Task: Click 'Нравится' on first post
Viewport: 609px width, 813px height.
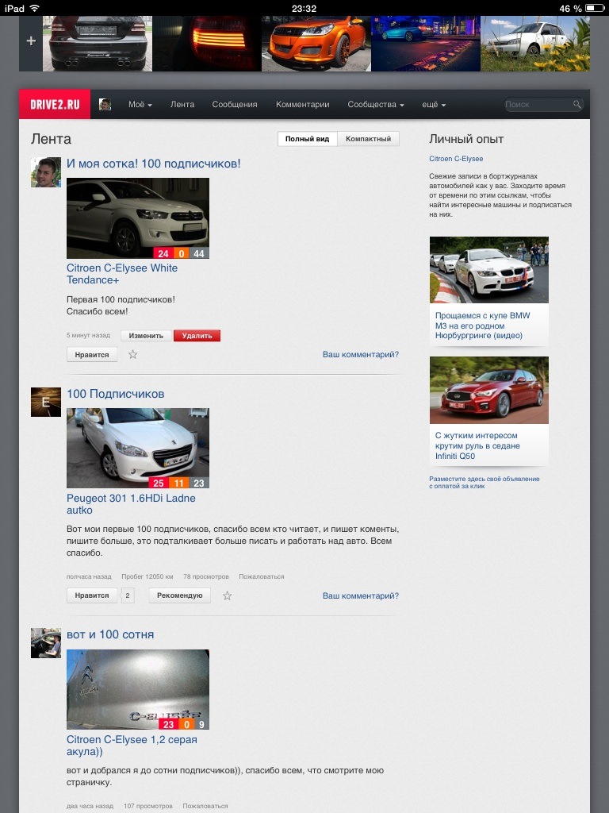Action: click(x=92, y=355)
